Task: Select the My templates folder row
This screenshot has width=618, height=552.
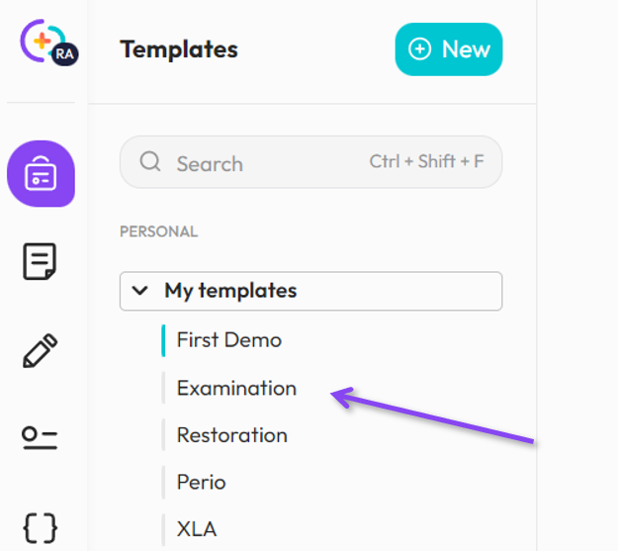Action: (x=310, y=291)
